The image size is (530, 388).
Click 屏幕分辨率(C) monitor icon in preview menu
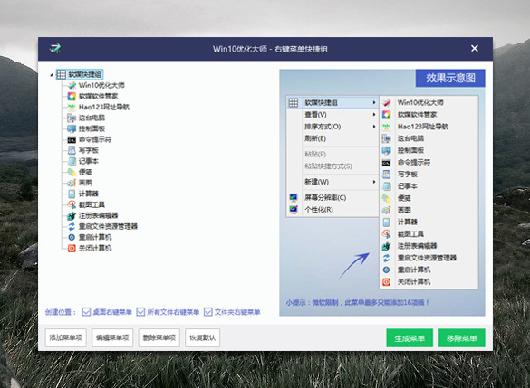pos(294,197)
